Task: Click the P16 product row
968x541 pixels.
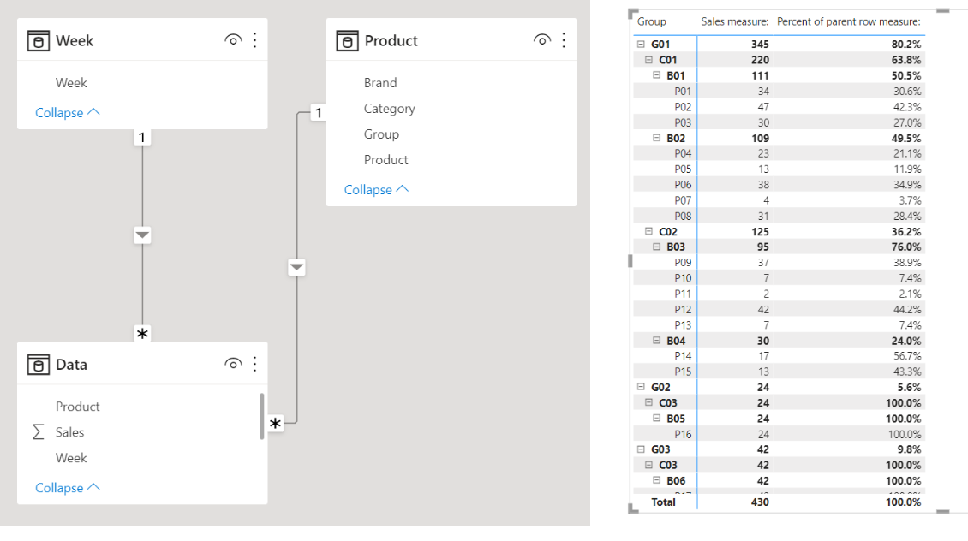Action: [x=779, y=434]
